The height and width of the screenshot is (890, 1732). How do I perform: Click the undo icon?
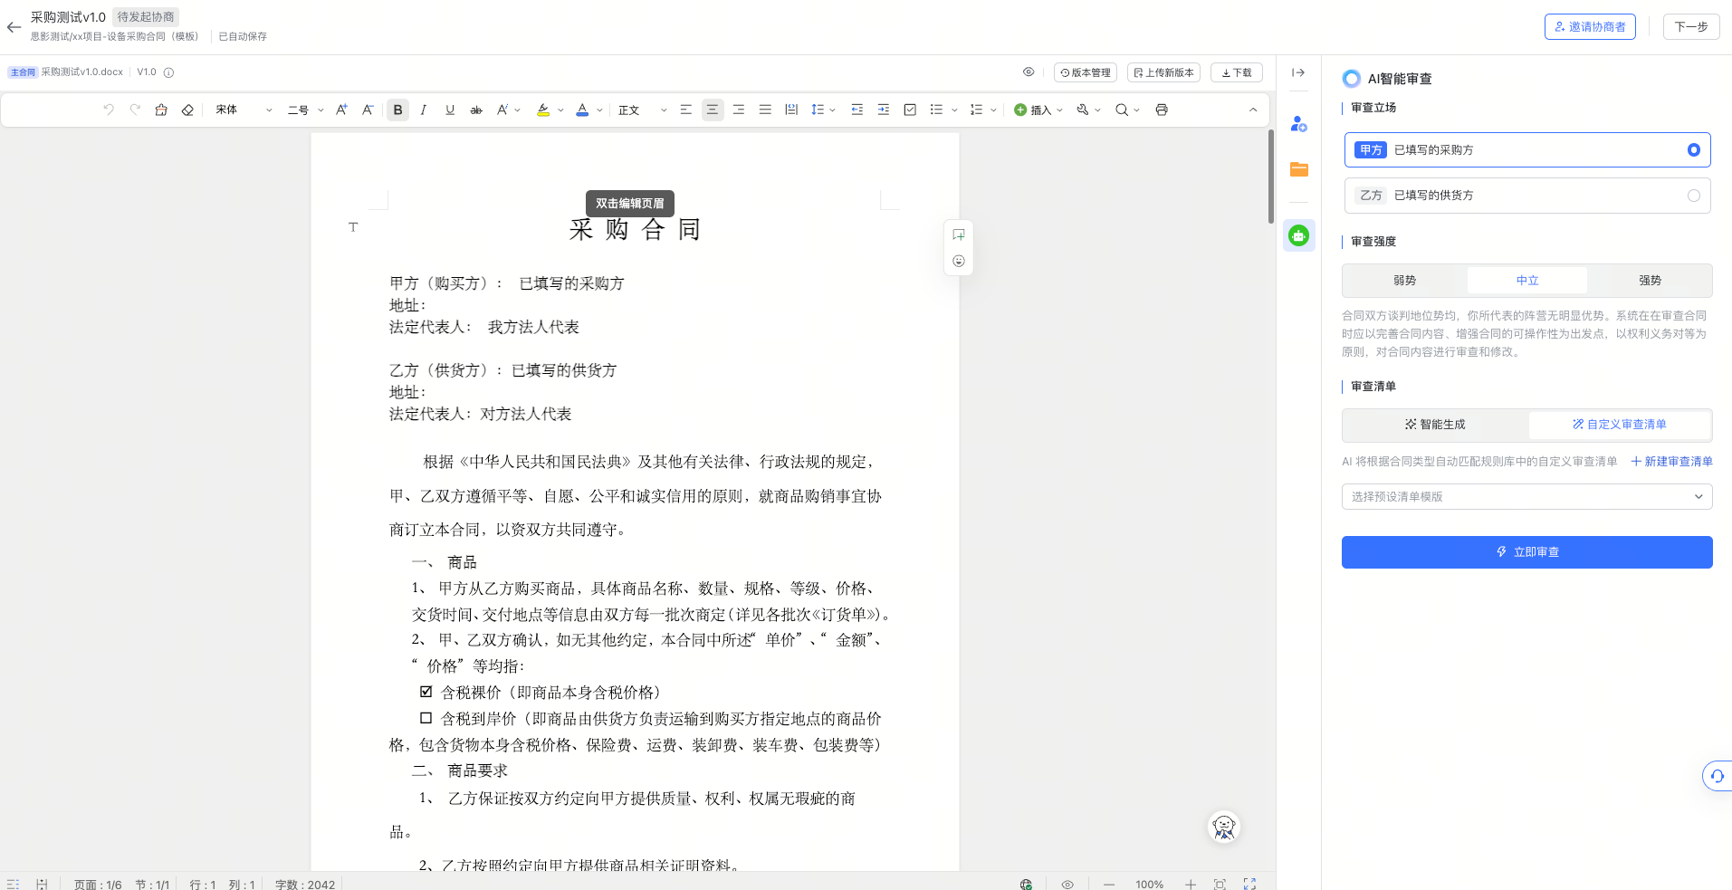[108, 110]
